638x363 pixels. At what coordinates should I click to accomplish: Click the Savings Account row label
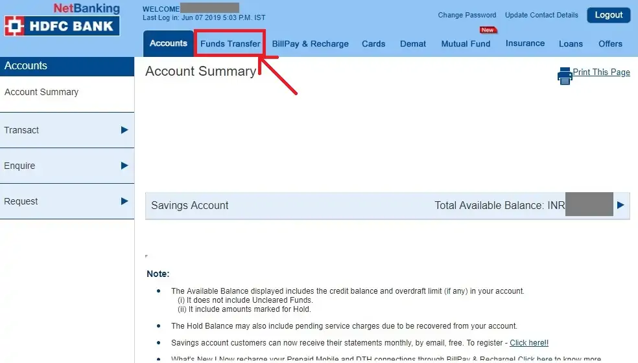pos(189,206)
